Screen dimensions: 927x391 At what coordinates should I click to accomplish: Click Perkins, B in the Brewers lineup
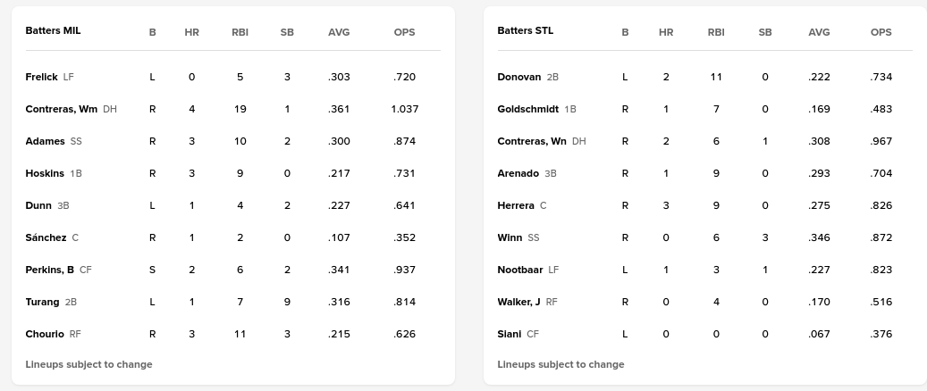pyautogui.click(x=49, y=270)
